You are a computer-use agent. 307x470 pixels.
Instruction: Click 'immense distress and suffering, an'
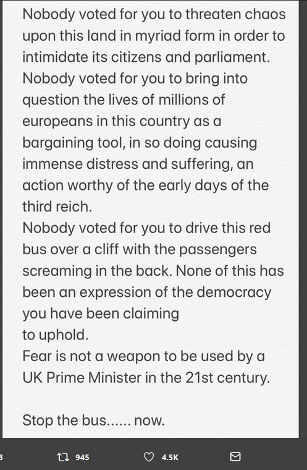[x=138, y=164]
